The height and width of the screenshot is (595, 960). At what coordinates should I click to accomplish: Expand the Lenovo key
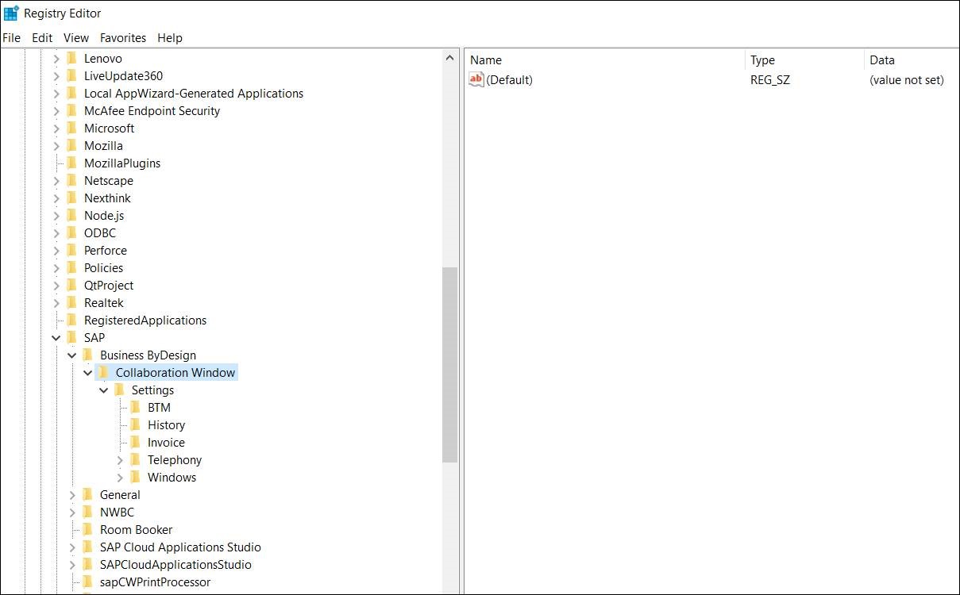56,58
